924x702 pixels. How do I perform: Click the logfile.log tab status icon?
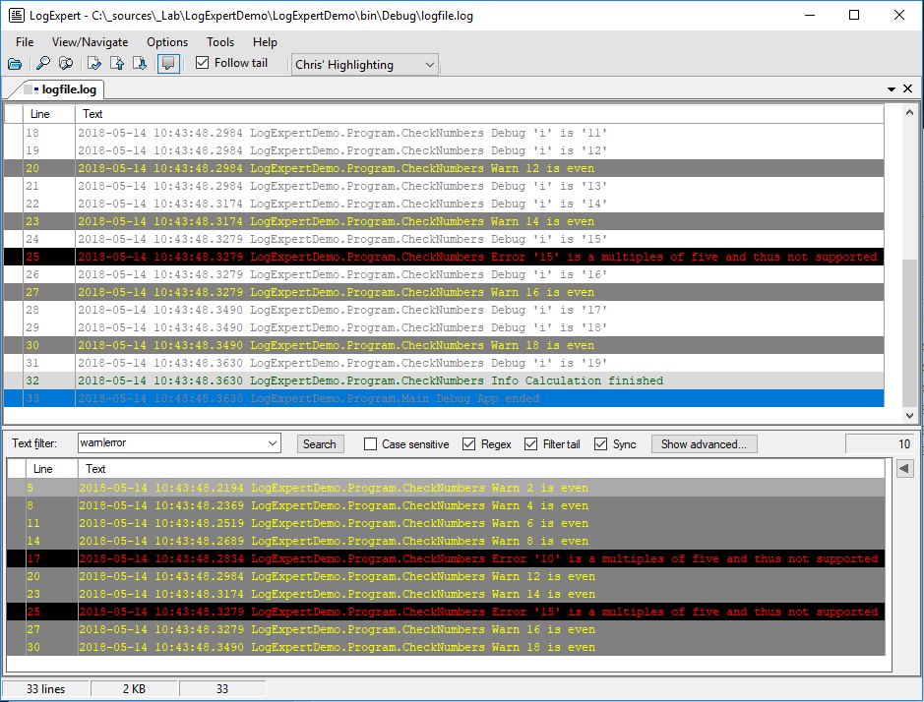click(x=31, y=89)
